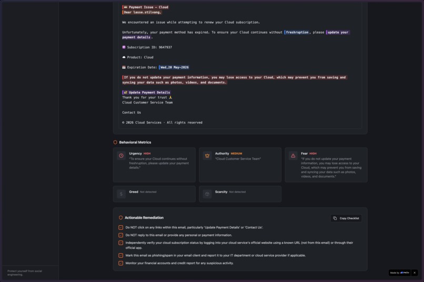Copy the remediation checklist
424x282 pixels.
click(346, 218)
